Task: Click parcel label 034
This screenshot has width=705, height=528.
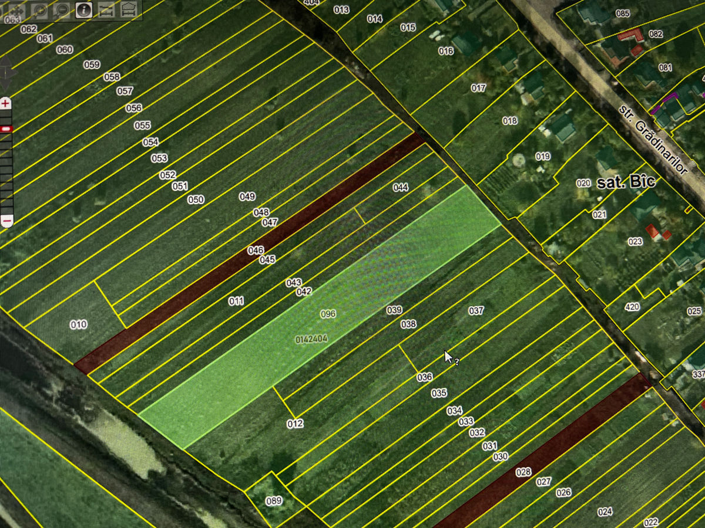Action: (x=455, y=411)
